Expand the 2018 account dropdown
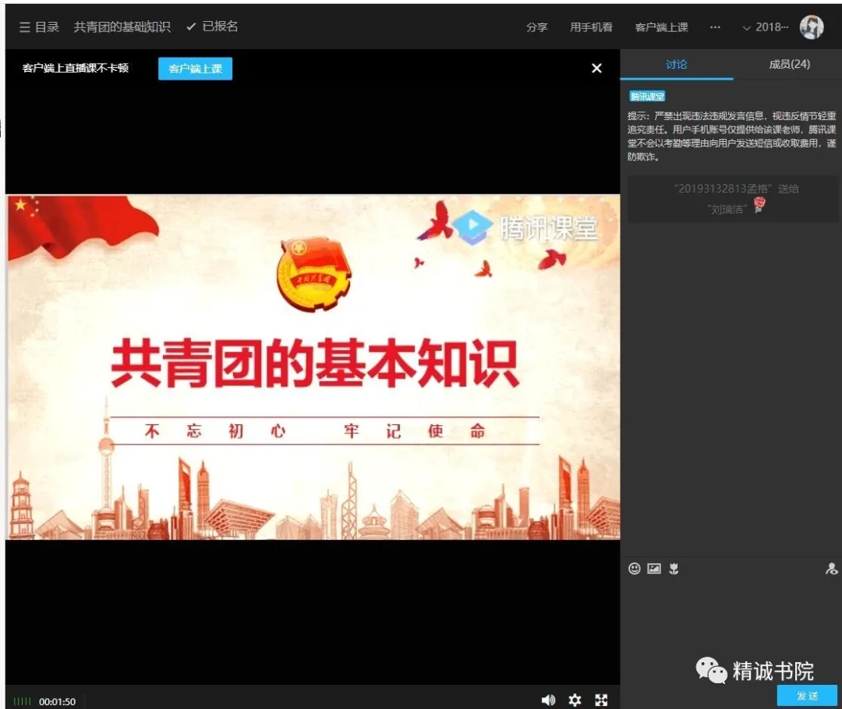The height and width of the screenshot is (709, 842). coord(765,27)
